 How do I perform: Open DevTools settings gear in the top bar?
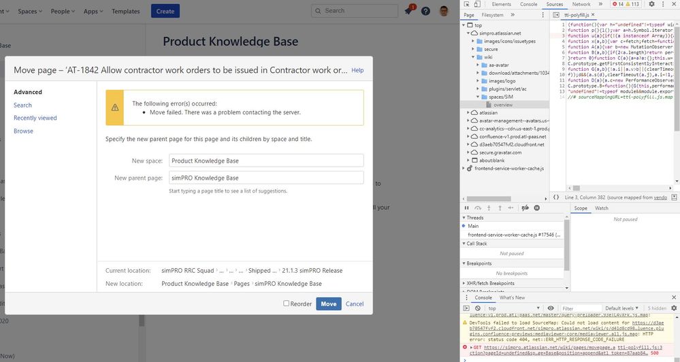point(651,4)
